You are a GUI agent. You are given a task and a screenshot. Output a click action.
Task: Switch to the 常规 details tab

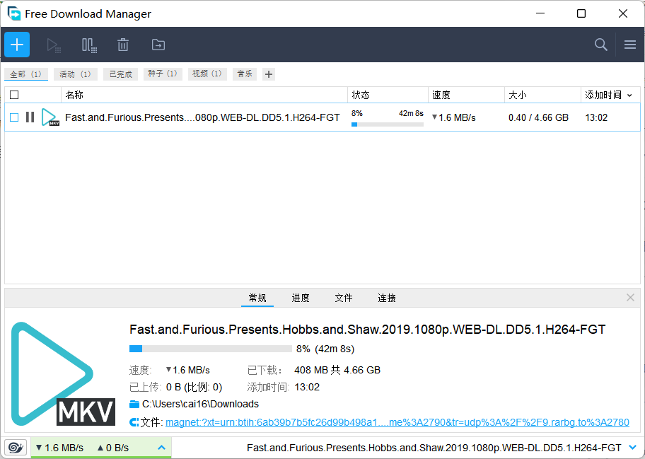(x=257, y=298)
